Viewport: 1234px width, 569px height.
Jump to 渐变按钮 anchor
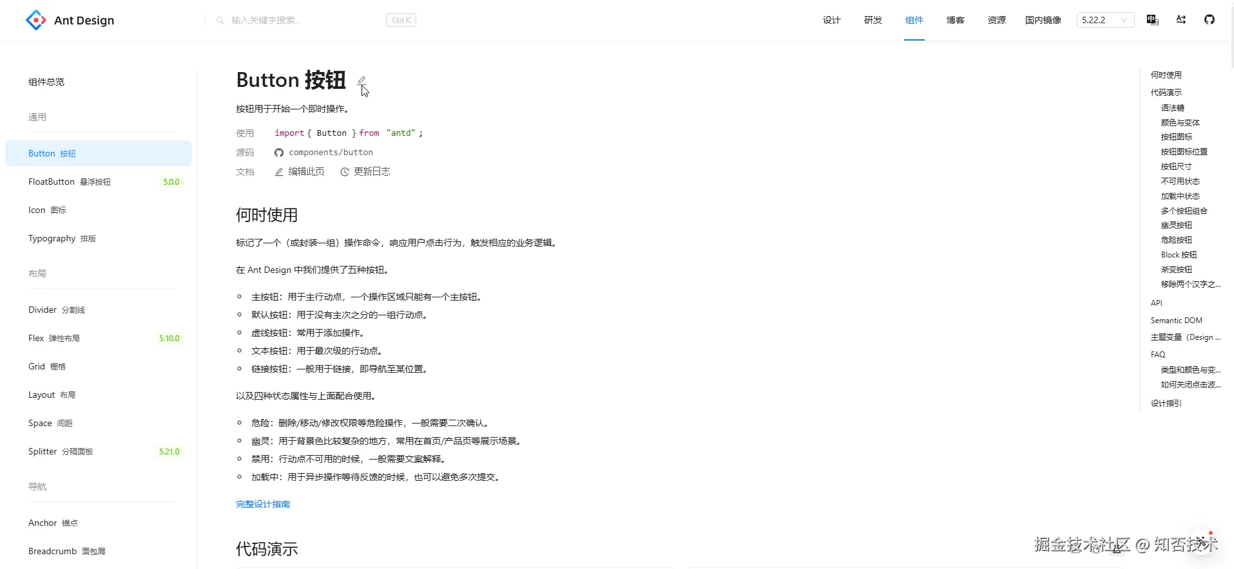(1177, 270)
